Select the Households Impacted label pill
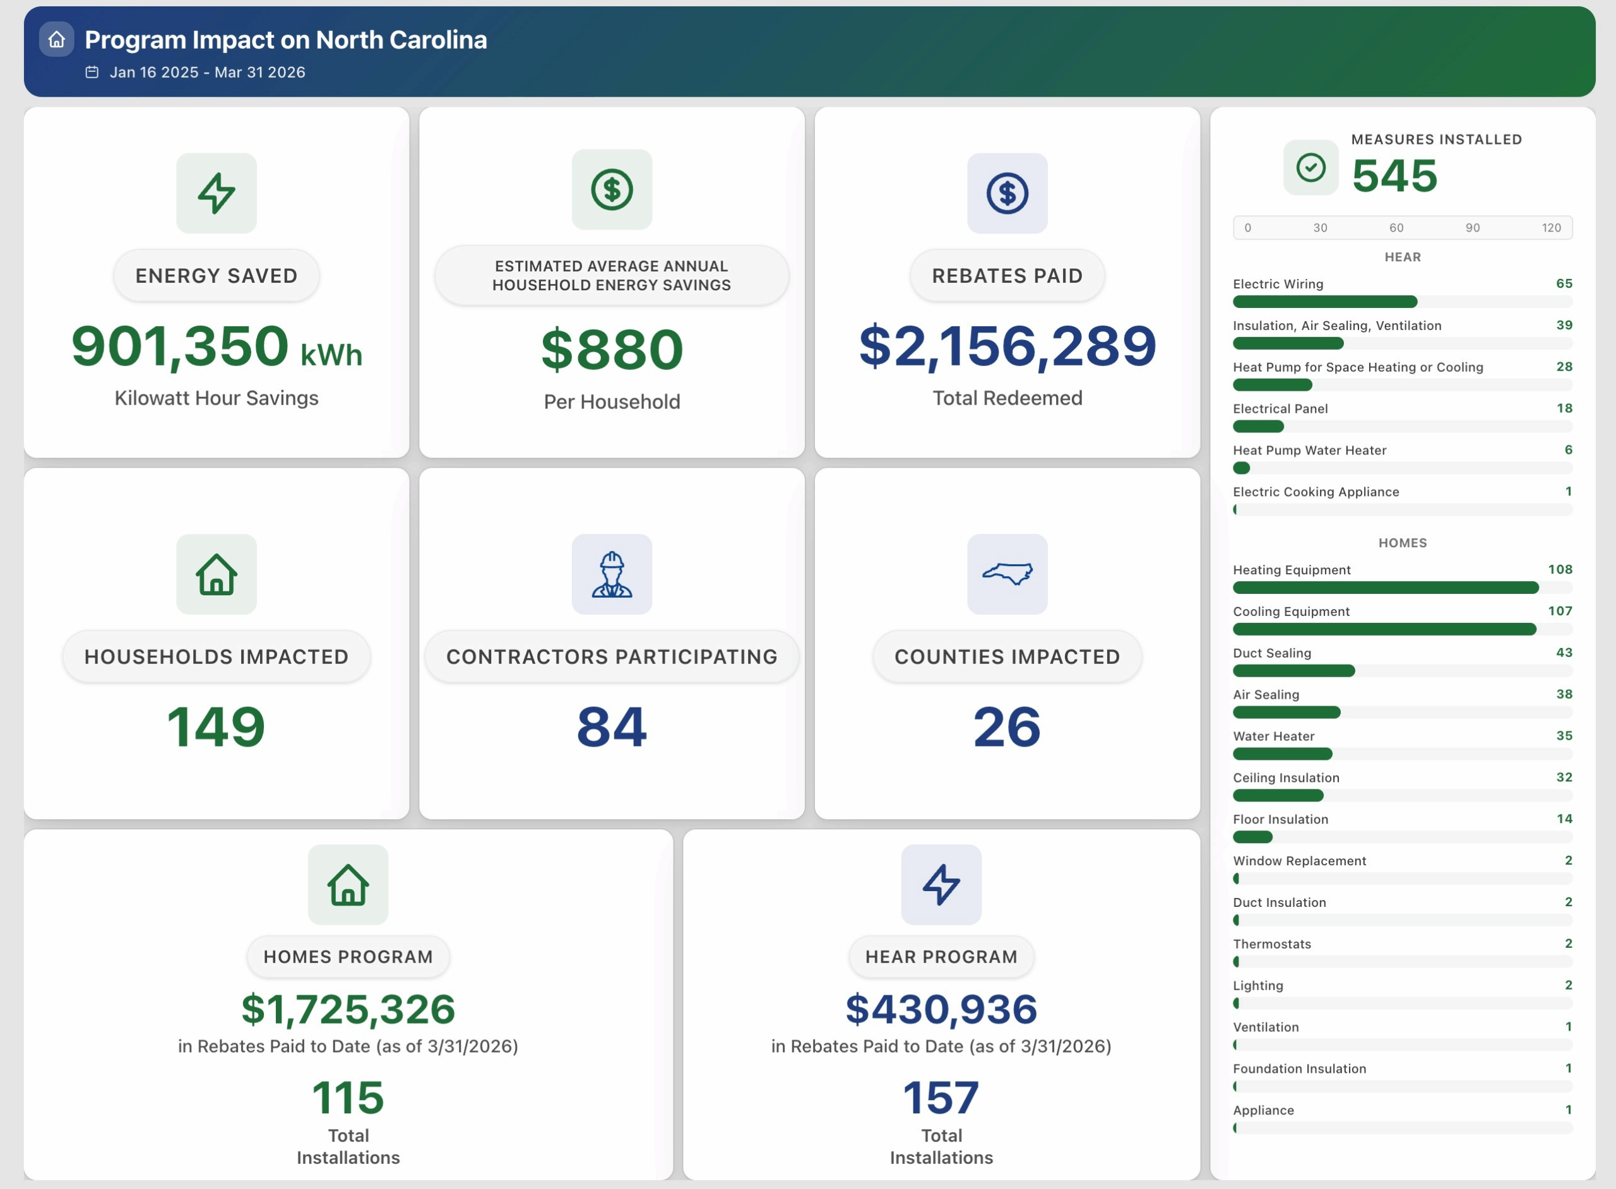Screen dimensions: 1616x1189 point(217,656)
